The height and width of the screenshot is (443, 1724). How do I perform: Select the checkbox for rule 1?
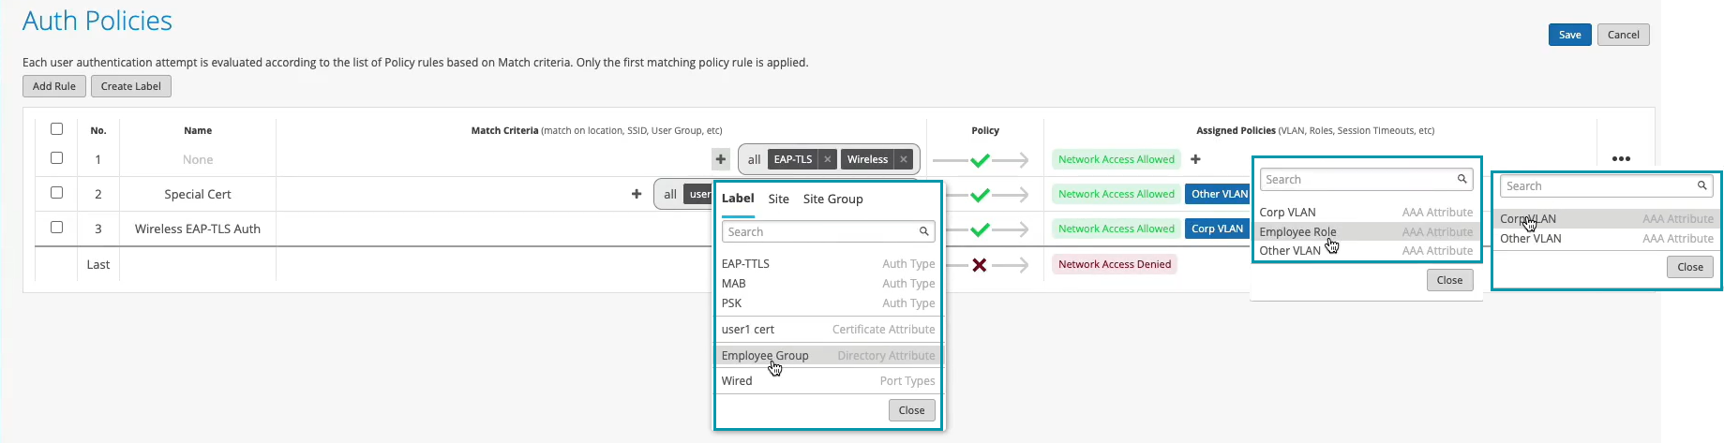pos(56,158)
